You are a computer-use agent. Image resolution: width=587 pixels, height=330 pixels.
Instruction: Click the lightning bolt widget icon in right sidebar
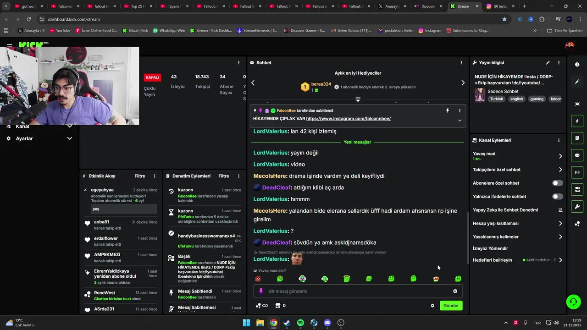click(x=577, y=121)
